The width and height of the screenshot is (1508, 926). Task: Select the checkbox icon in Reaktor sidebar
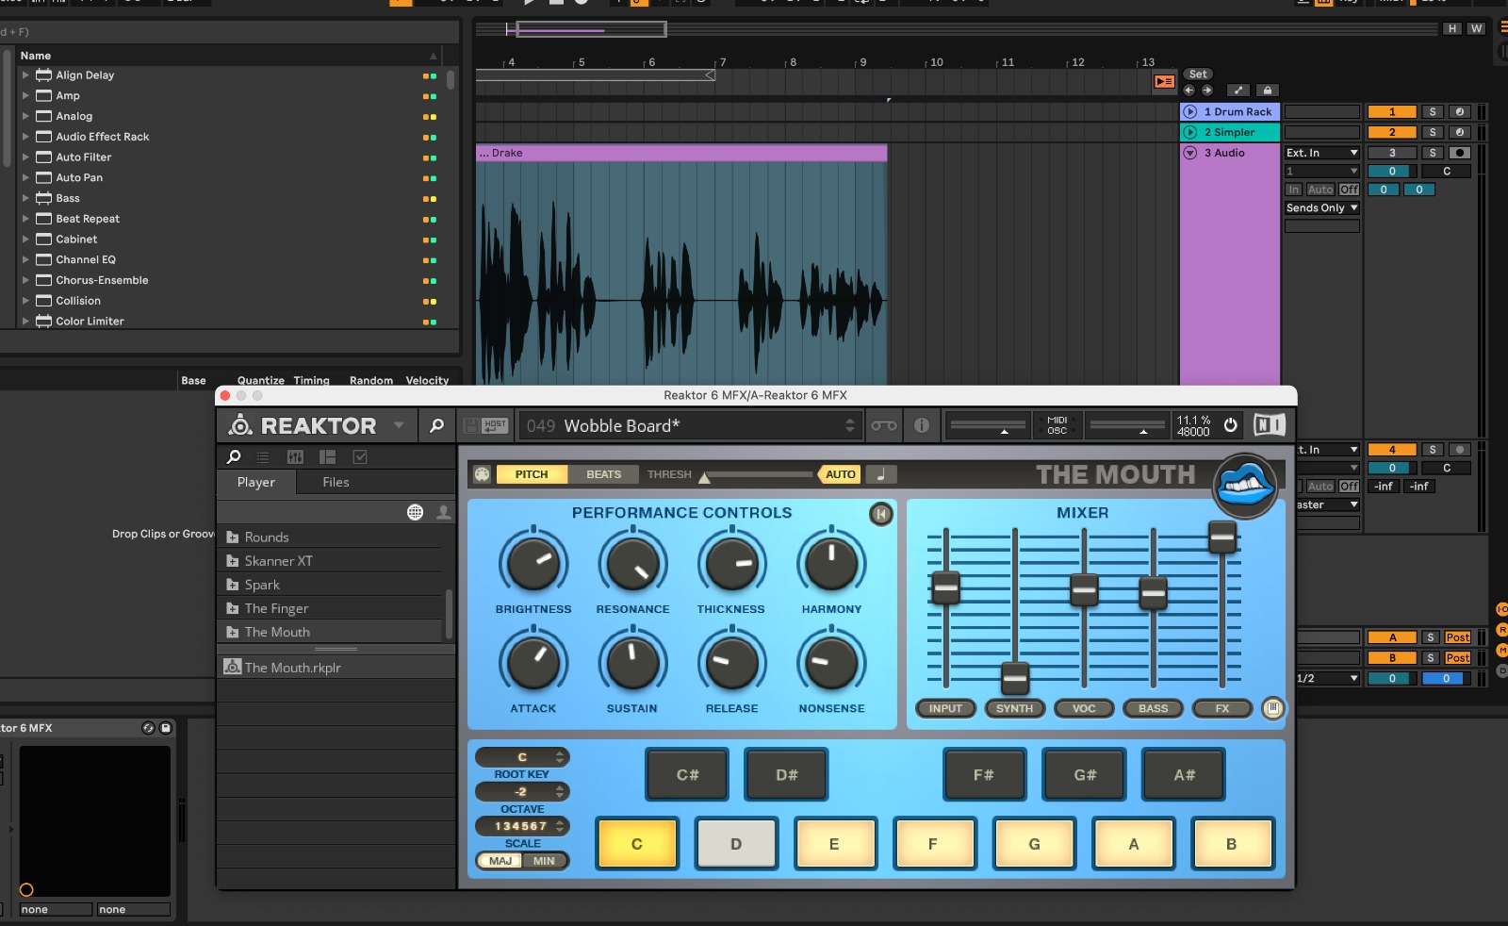click(360, 457)
